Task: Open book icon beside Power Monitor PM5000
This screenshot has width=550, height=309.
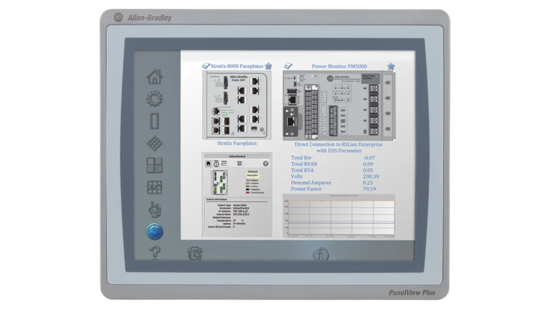Action: coord(288,66)
